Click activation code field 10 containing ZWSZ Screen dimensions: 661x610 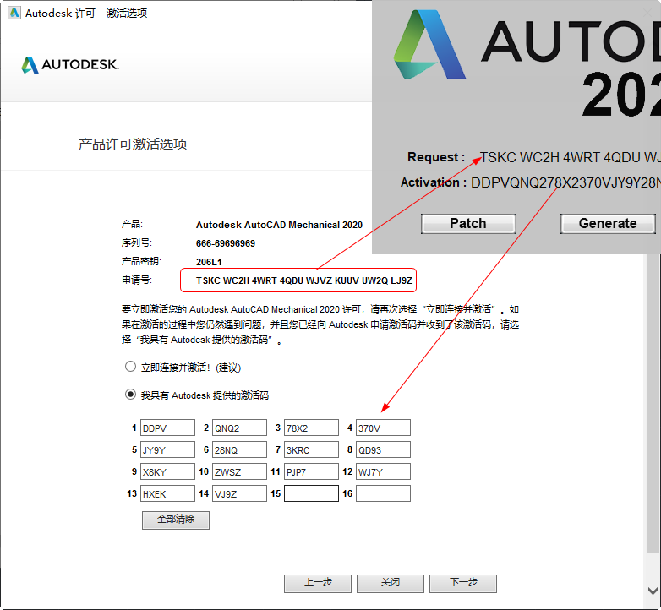(239, 471)
